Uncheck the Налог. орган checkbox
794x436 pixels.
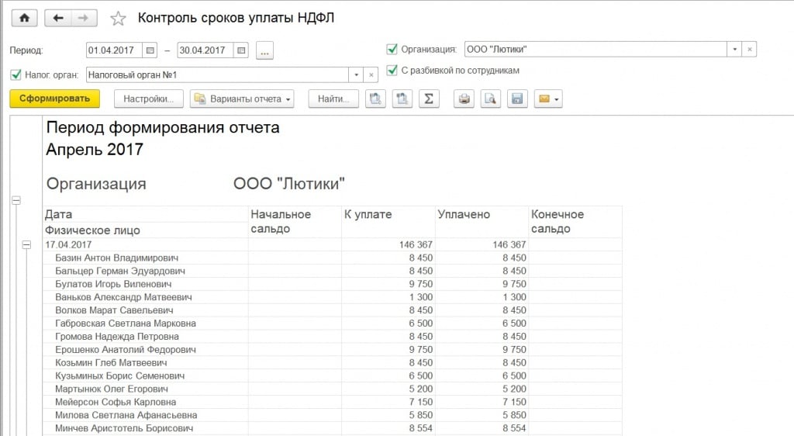pyautogui.click(x=16, y=74)
